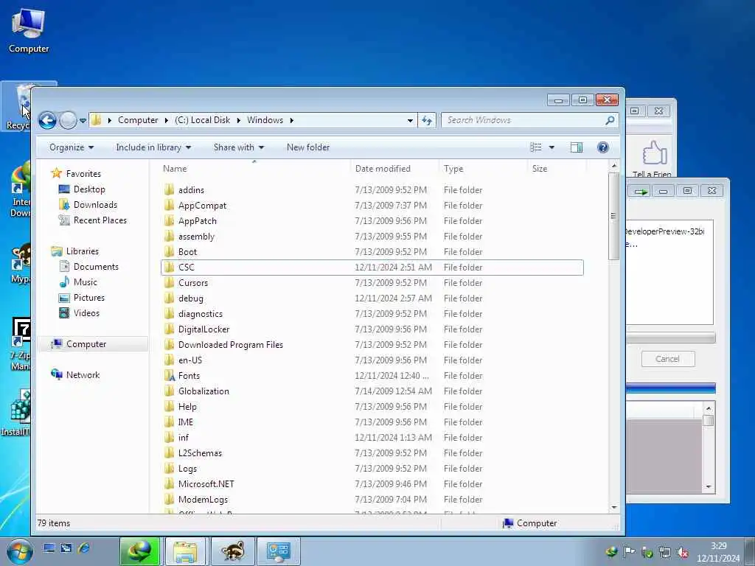Select the Microsoft.NET folder

[x=206, y=483]
